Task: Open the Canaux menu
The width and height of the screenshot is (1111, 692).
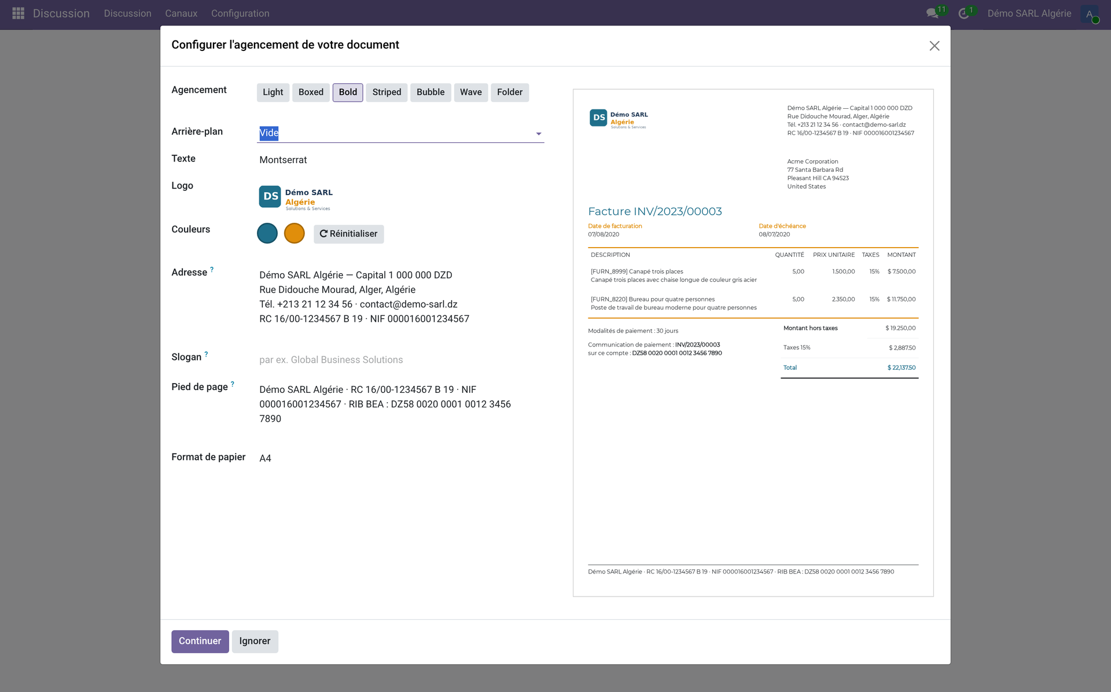Action: tap(181, 13)
